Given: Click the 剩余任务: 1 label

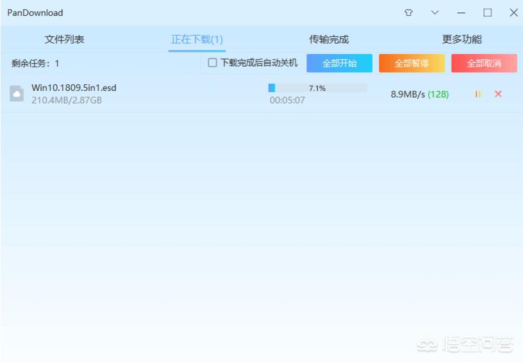Looking at the screenshot, I should [35, 63].
